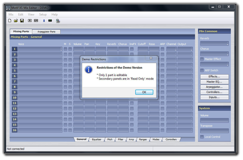The image size is (243, 160).
Task: Click the Arpeggiator... button
Action: (214, 87)
